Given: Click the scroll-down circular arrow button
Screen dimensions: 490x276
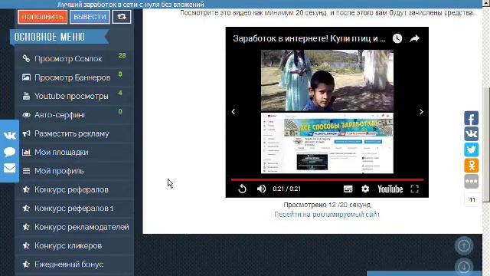Looking at the screenshot, I should (464, 267).
